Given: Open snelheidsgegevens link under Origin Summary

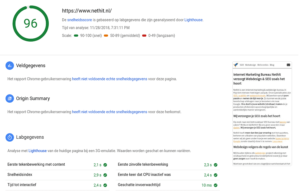Looking at the screenshot, I should [110, 112].
